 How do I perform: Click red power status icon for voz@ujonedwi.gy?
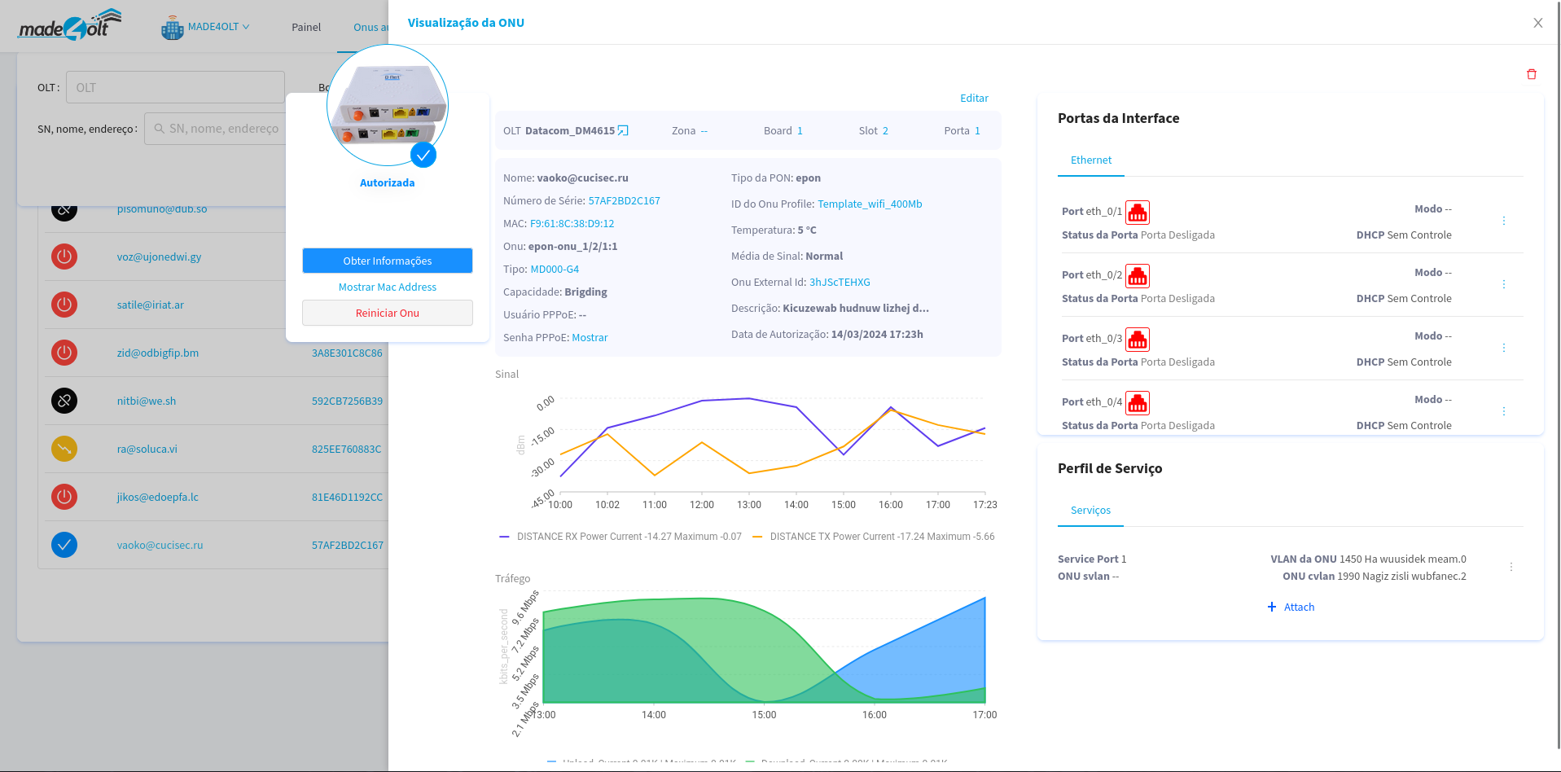(x=64, y=257)
